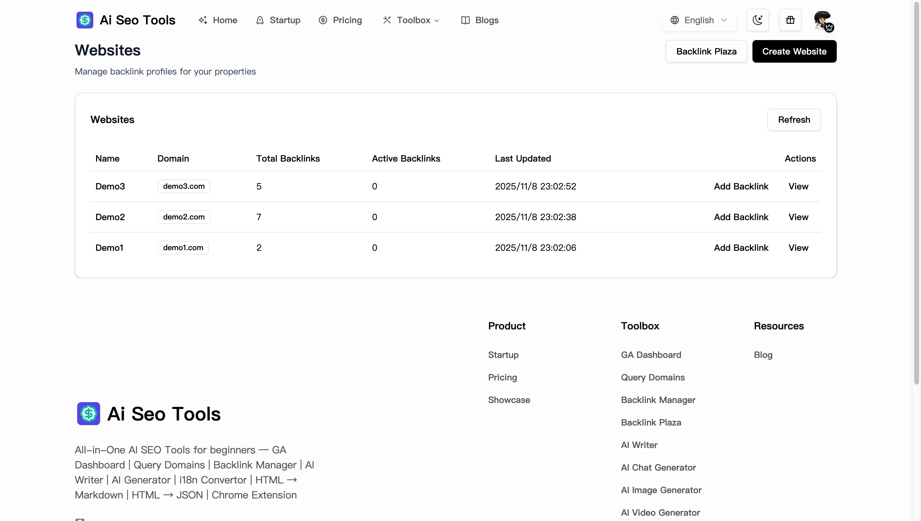This screenshot has height=521, width=921.
Task: Select the sparkle Home icon in navigation
Action: [x=203, y=20]
